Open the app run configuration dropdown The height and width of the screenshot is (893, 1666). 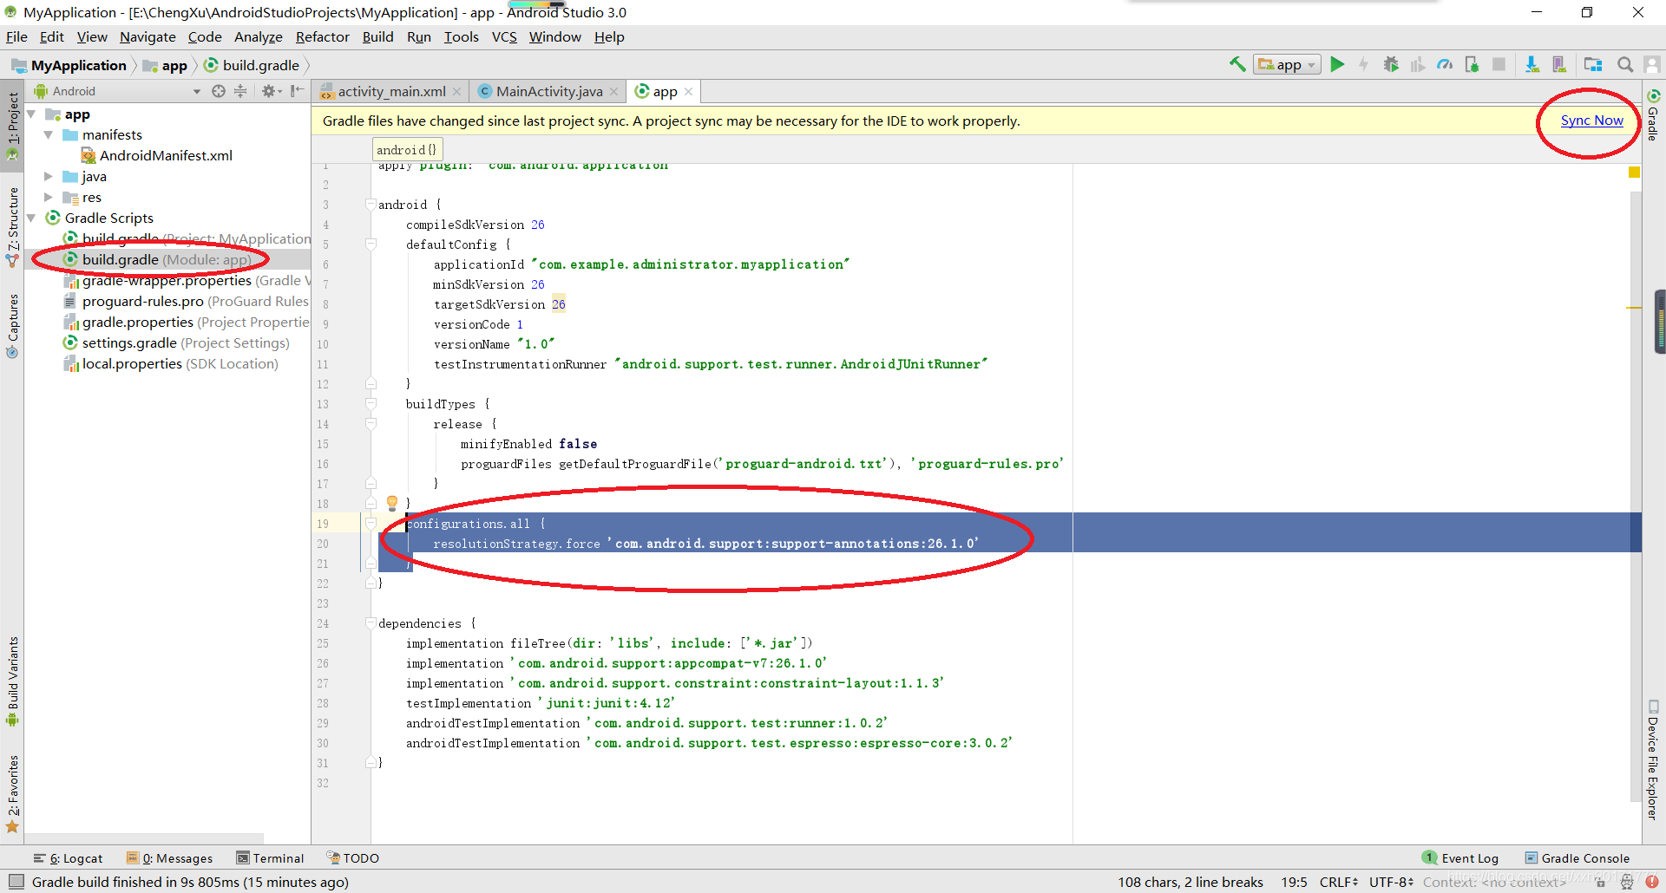pos(1287,64)
